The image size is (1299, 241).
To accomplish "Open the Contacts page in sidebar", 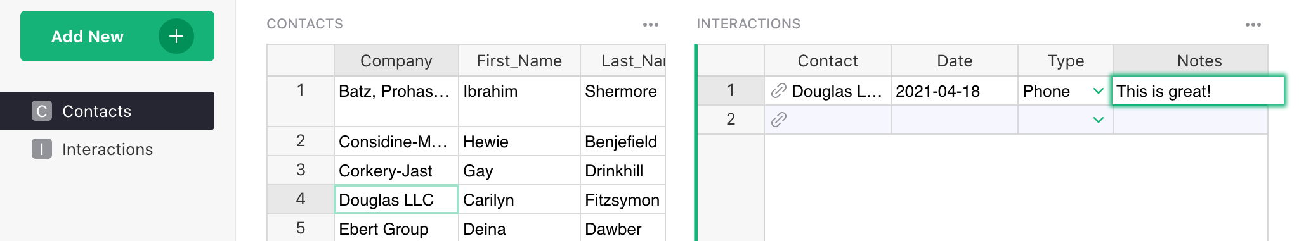I will (x=107, y=111).
